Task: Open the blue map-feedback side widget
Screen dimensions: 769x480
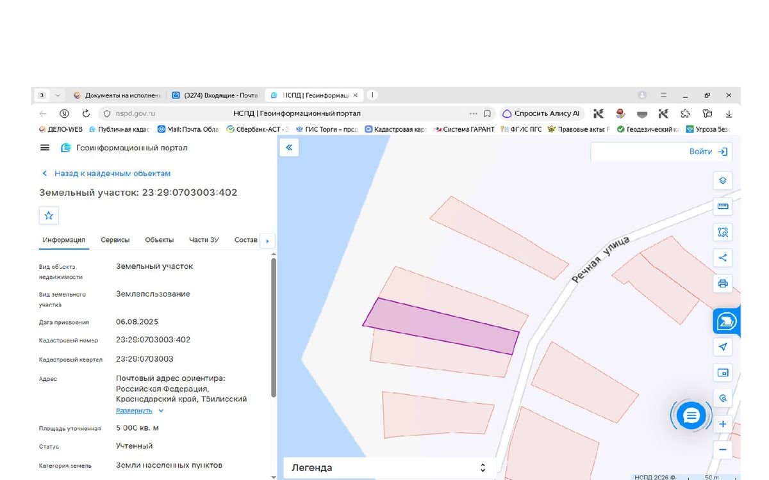Action: coord(727,321)
